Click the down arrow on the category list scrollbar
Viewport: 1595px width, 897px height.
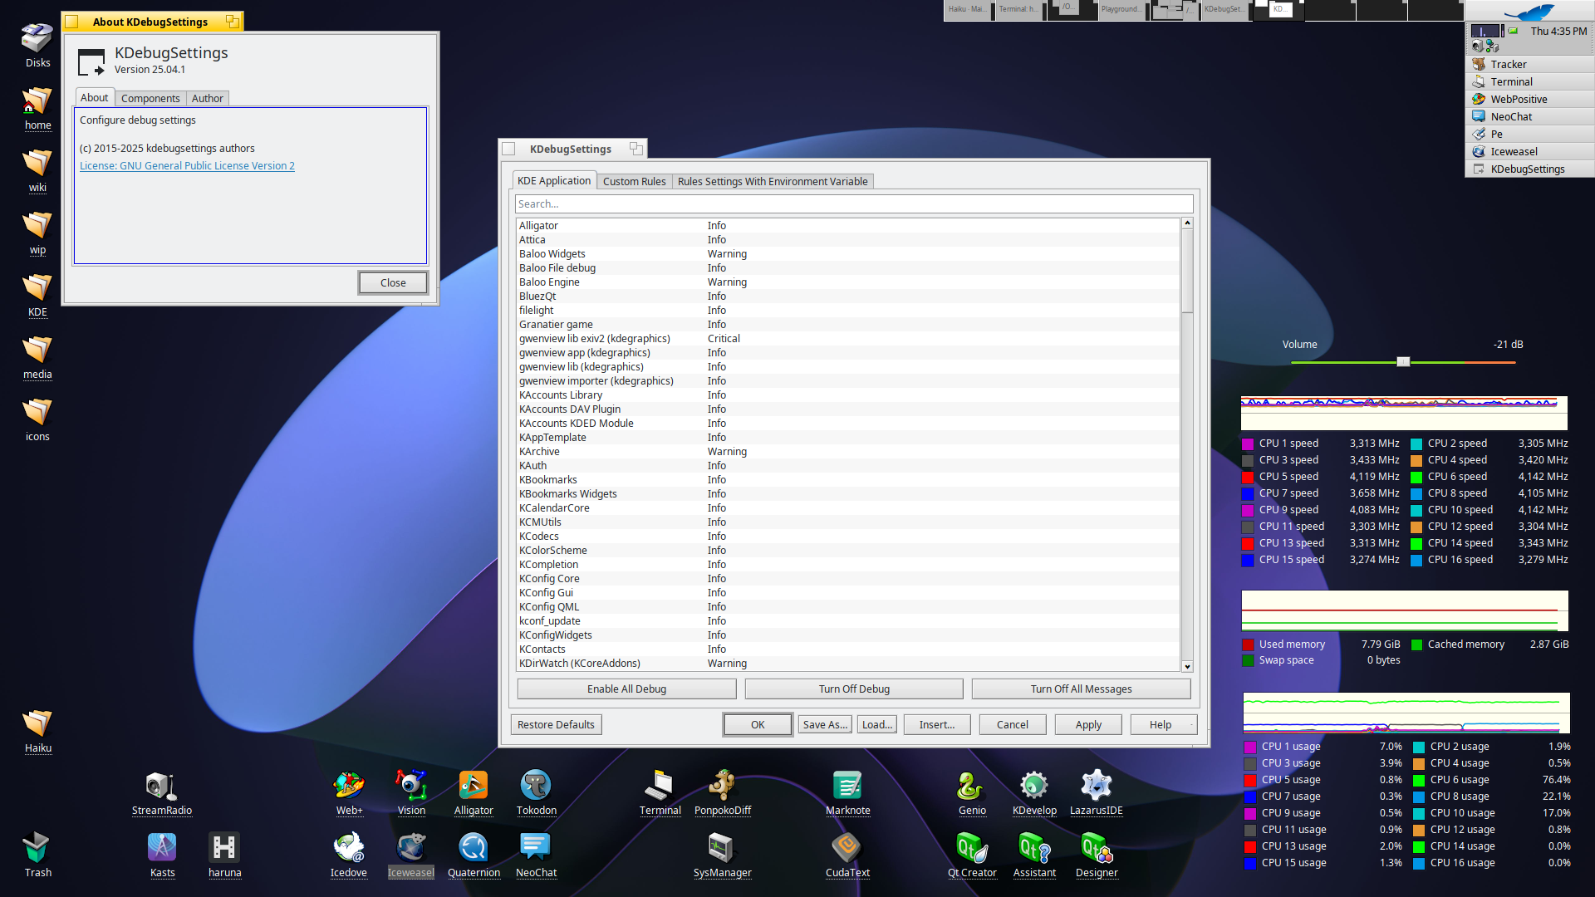pos(1187,666)
